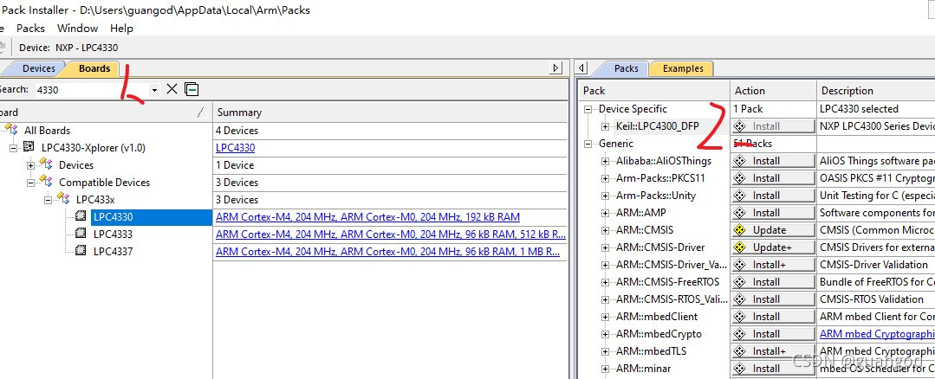Select the LPC4333 device in tree
Screen dimensions: 935x379
click(113, 234)
